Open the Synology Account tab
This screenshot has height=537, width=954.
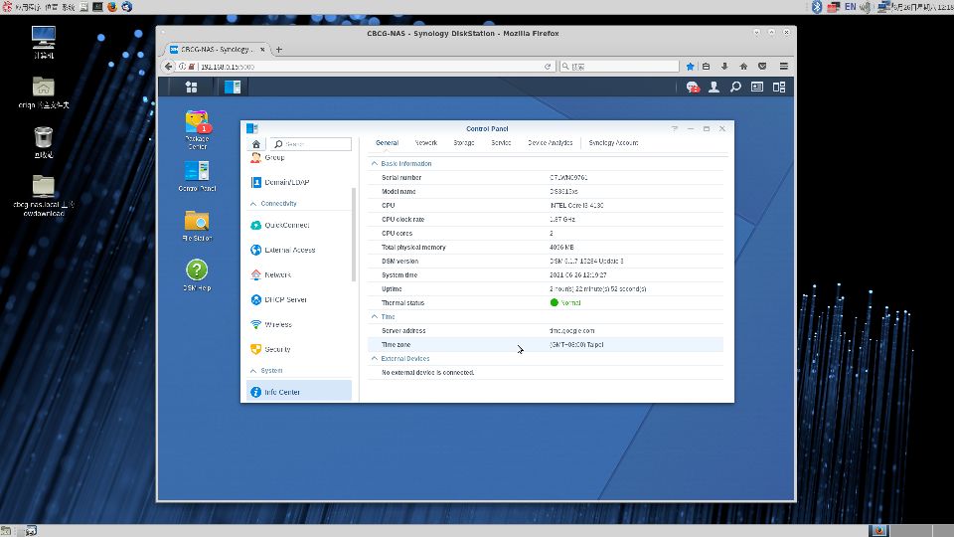point(613,143)
